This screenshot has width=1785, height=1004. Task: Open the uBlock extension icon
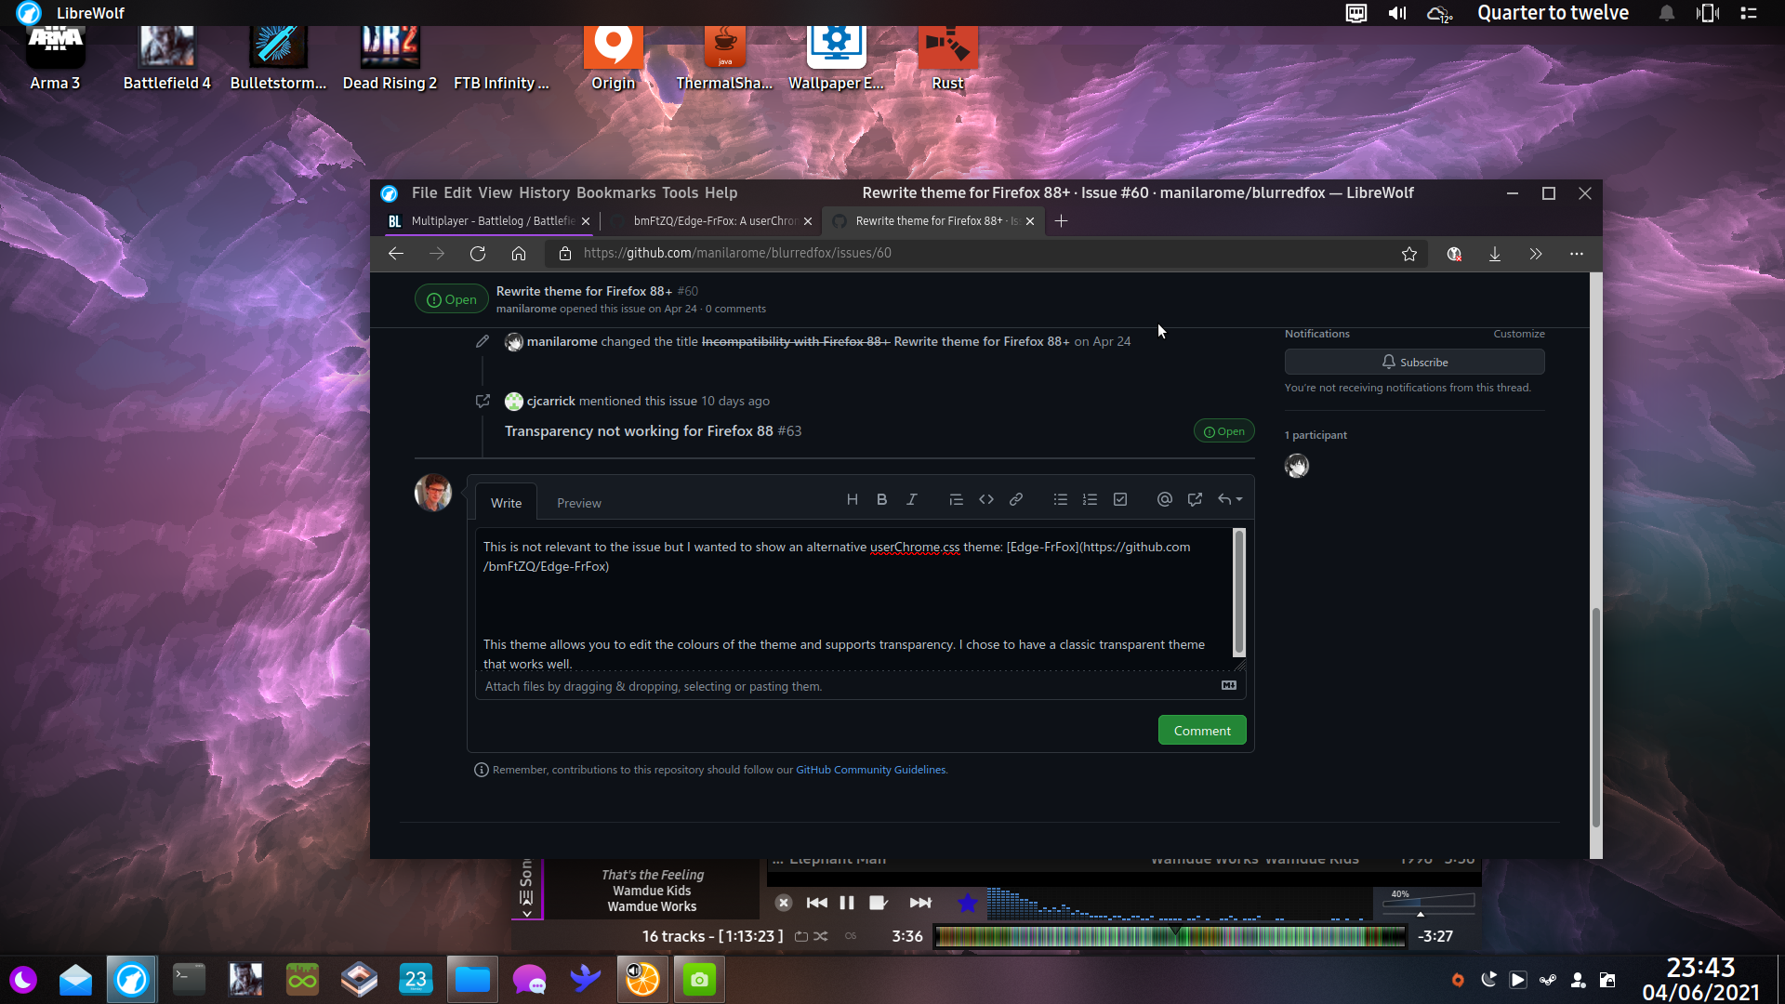click(1454, 254)
